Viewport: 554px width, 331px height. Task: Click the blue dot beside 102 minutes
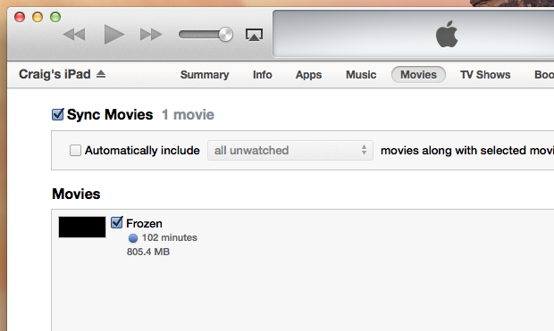point(133,238)
